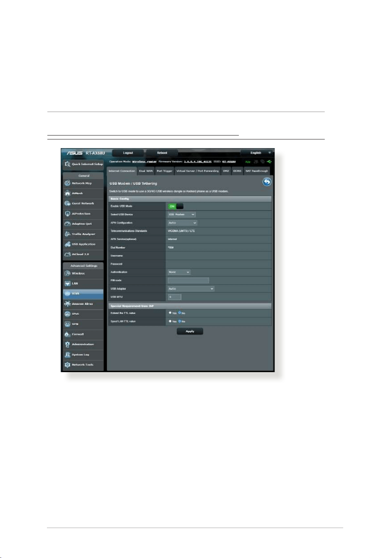
Task: Select No for Spoof LAN TTL value
Action: (179, 321)
